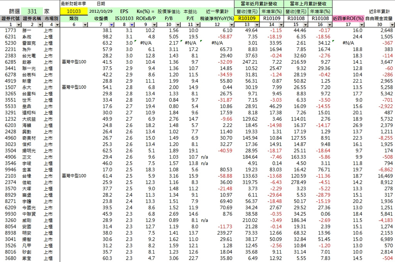Open the P/B column 10 filter dropdown
Screen dimensions: 395x262
pyautogui.click(x=178, y=25)
